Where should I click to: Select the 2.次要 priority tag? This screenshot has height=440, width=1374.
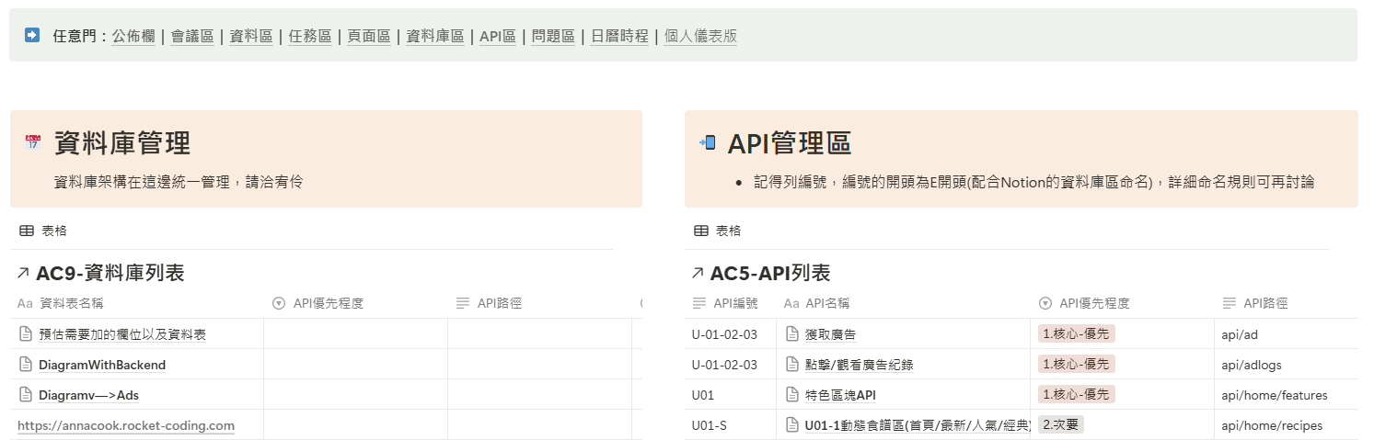pos(1061,424)
